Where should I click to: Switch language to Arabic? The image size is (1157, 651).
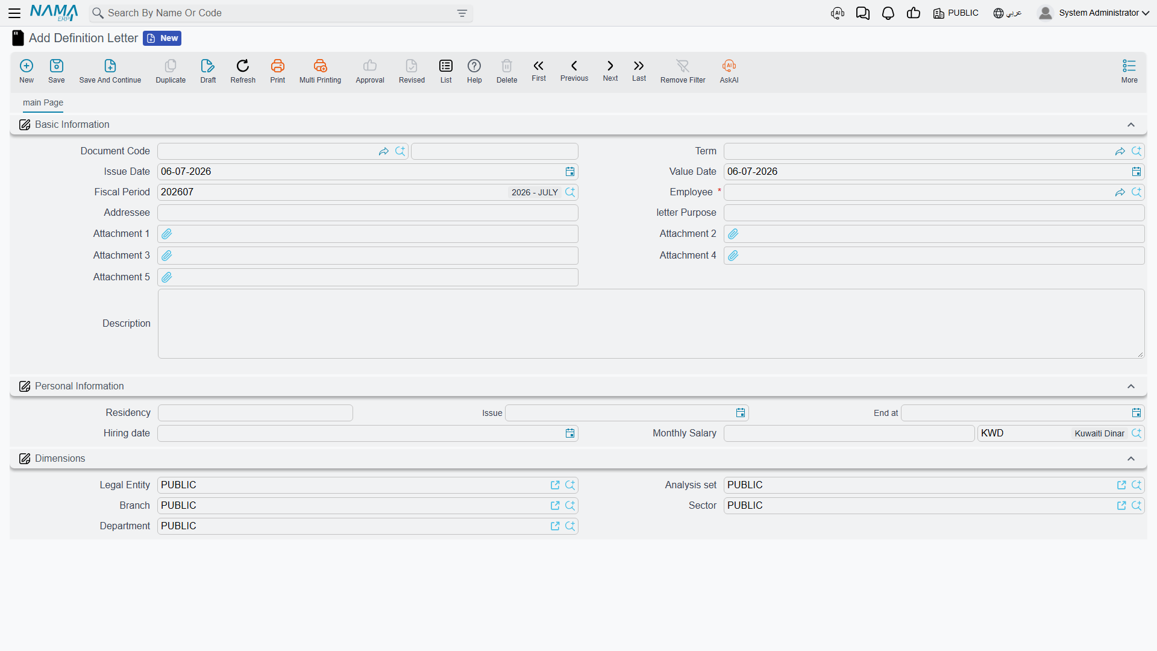(x=1007, y=13)
